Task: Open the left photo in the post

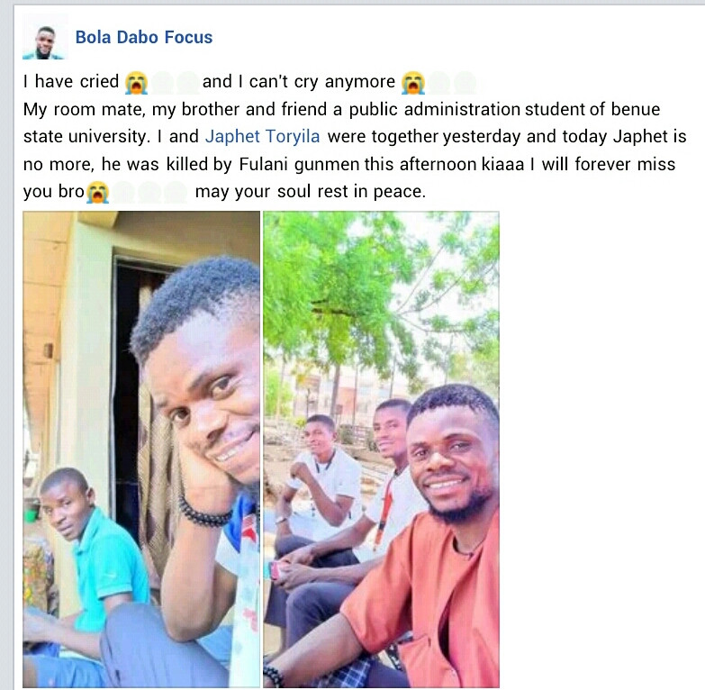Action: pos(141,449)
